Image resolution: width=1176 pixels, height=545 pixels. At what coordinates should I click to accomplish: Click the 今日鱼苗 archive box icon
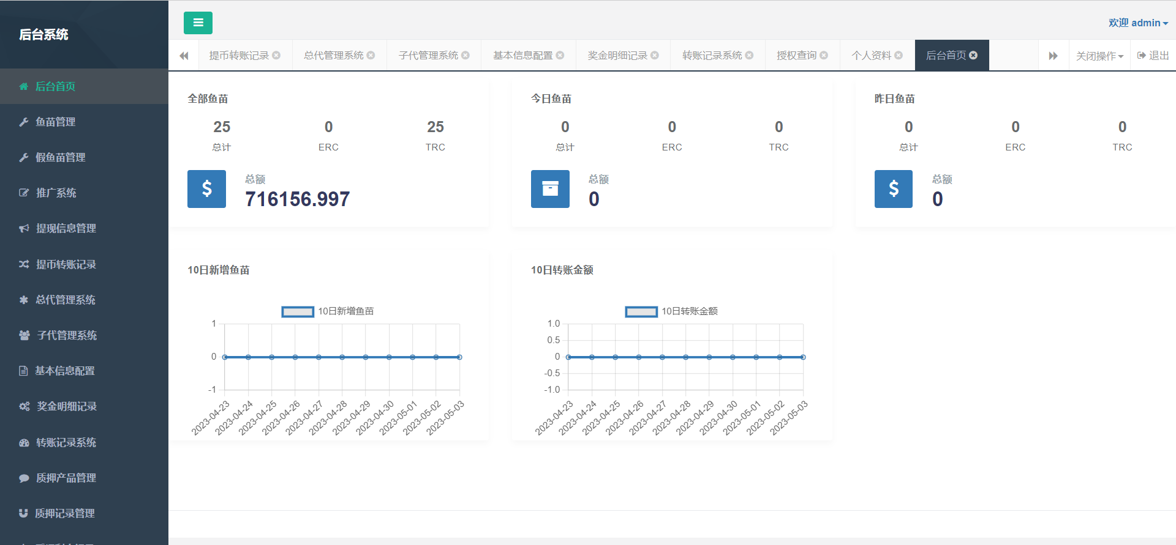(x=550, y=189)
